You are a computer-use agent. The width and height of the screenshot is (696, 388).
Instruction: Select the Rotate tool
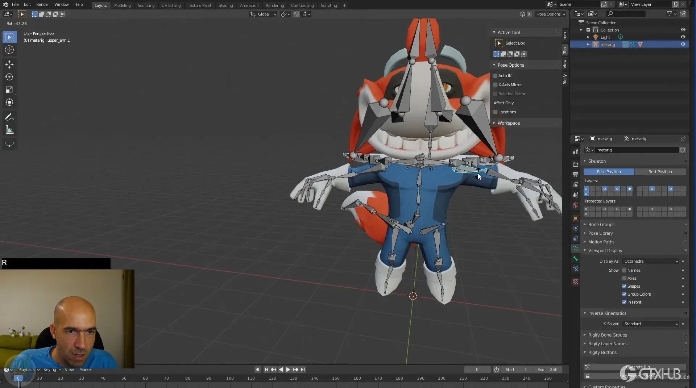[x=9, y=77]
